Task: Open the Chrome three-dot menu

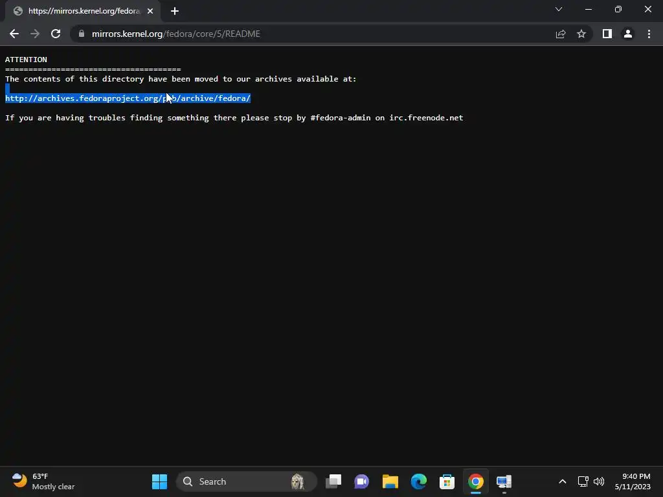Action: (x=649, y=34)
